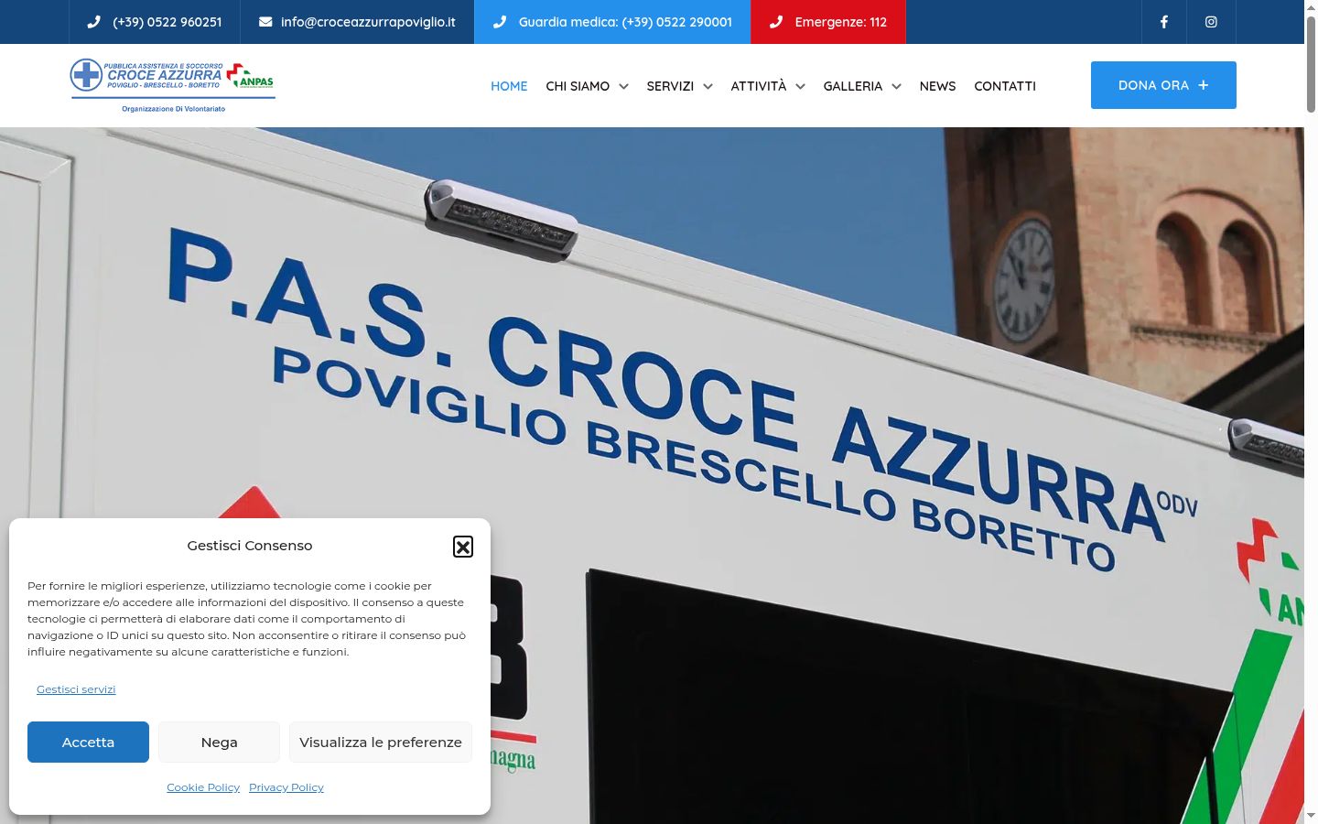Click the Emergenze: 112 link
Viewport: 1318px width, 824px height.
tap(841, 22)
